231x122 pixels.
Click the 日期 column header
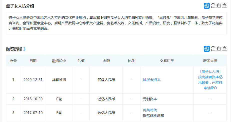33,61
